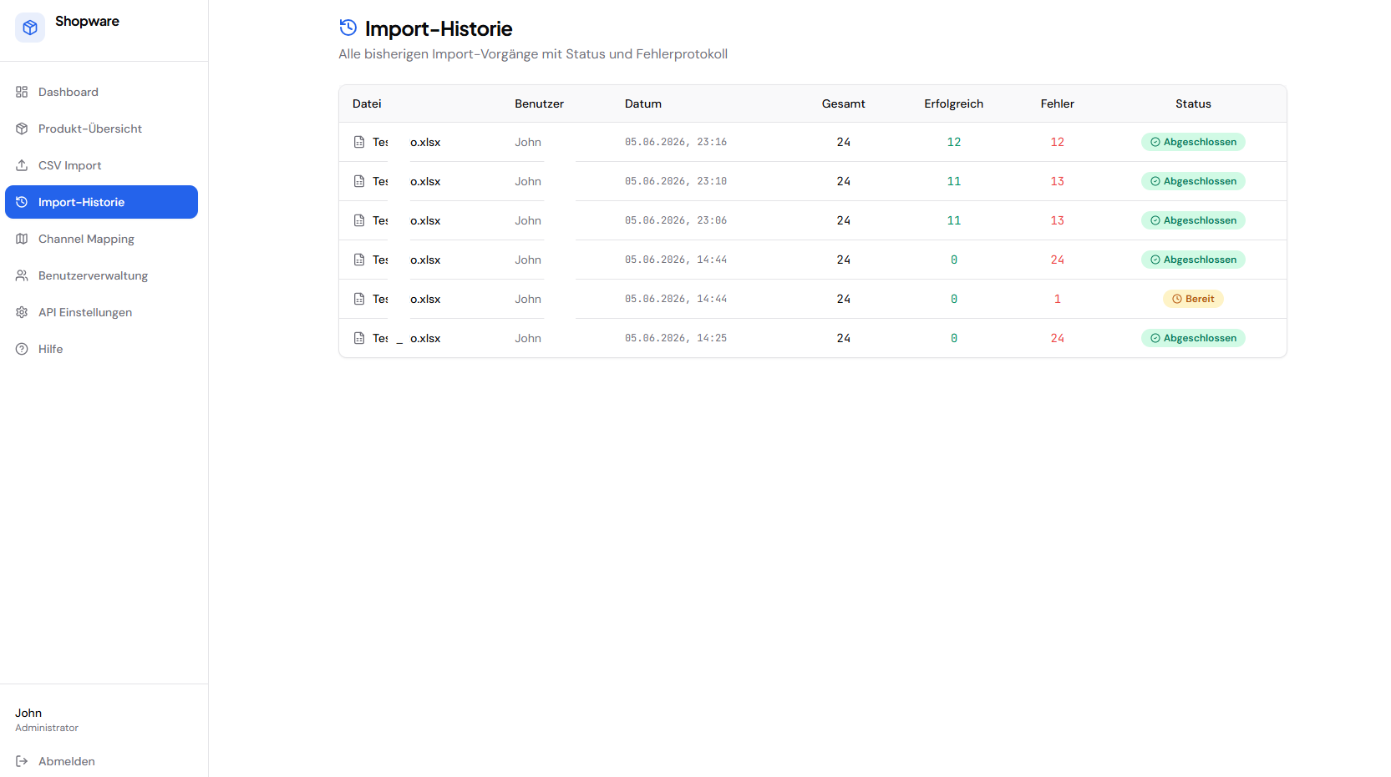Click the Shopware brand name

click(x=87, y=21)
